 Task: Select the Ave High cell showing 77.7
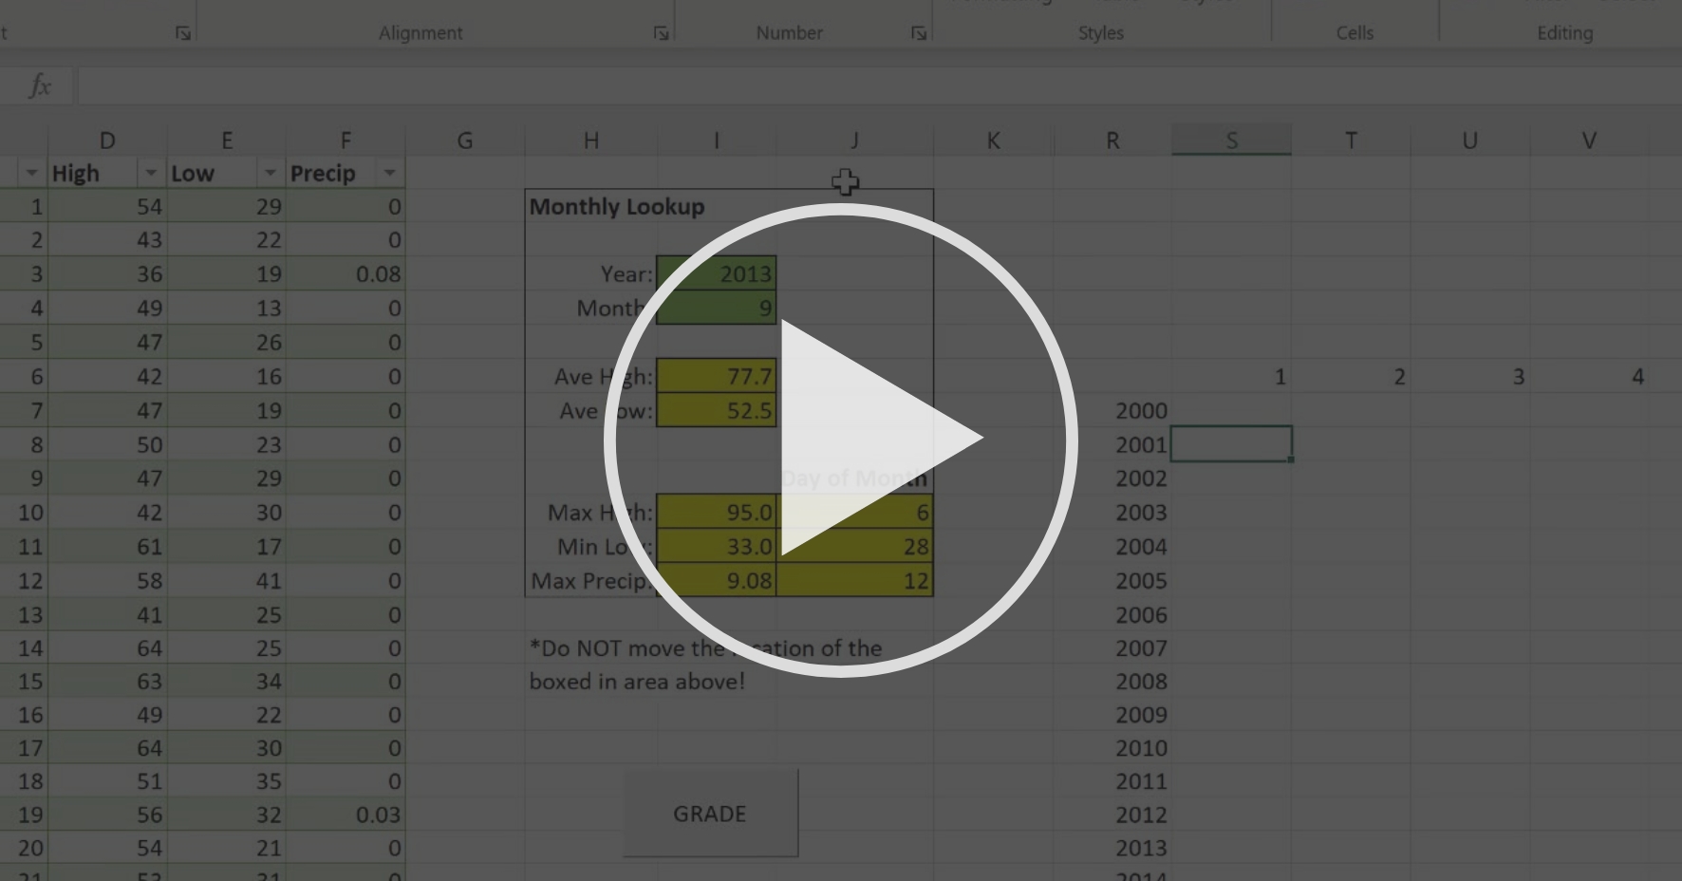coord(716,376)
